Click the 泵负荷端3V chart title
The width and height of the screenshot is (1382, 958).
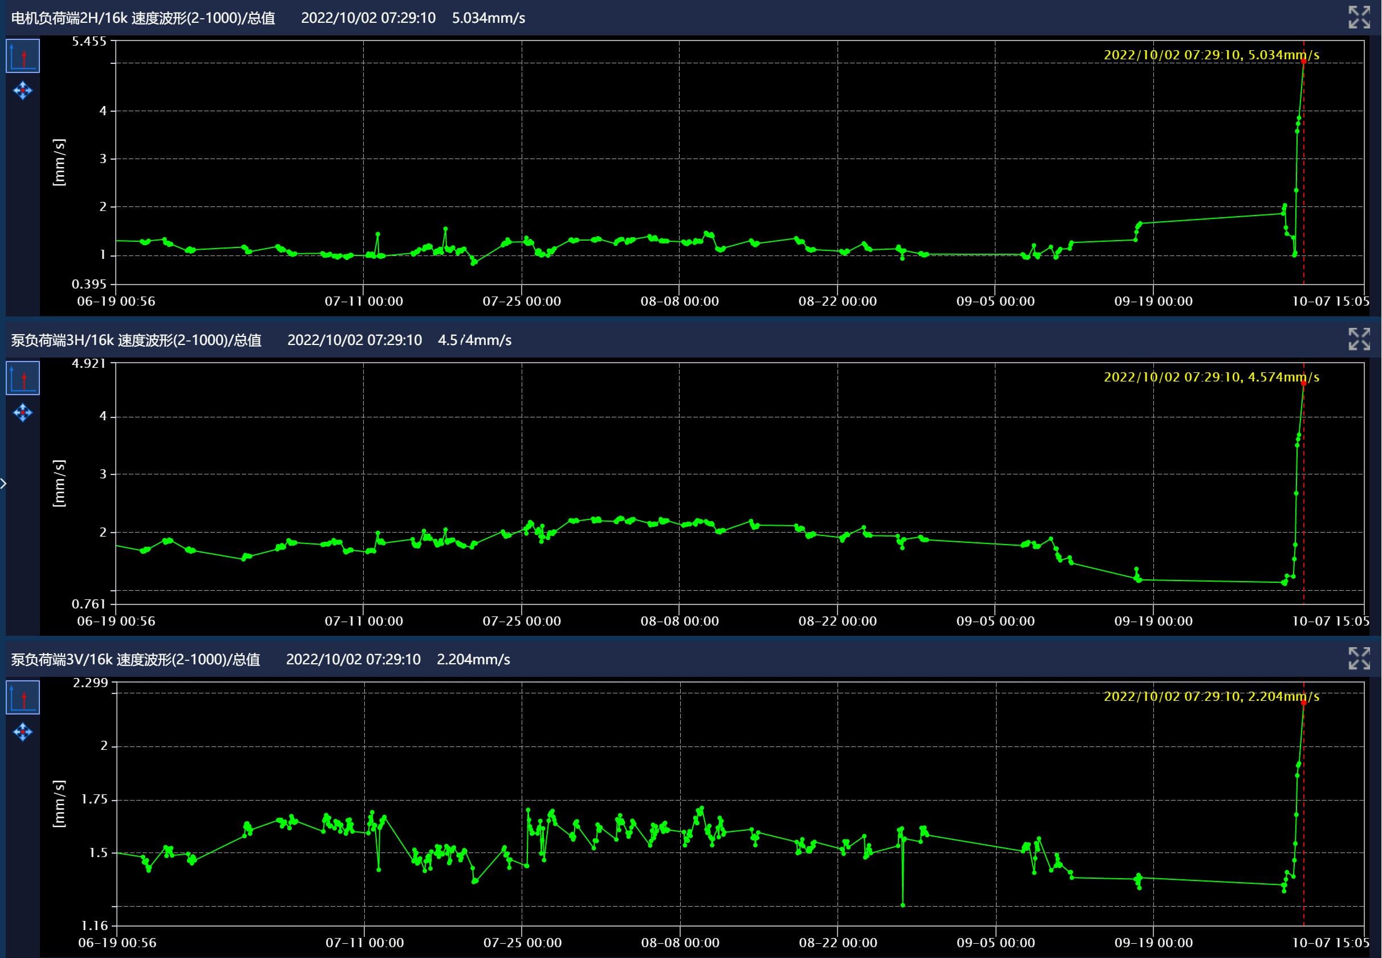(136, 660)
